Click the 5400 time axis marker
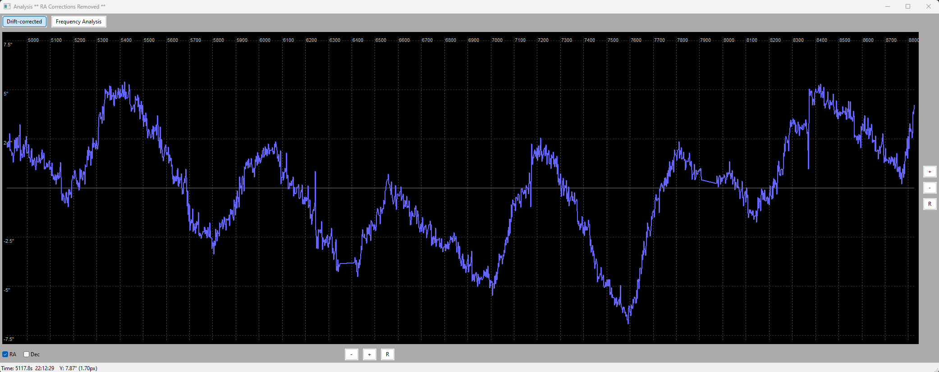 point(126,40)
